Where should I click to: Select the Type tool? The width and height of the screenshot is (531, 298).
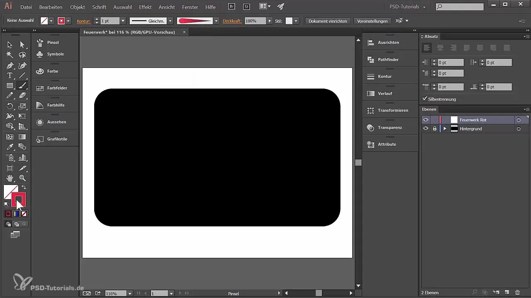coord(10,76)
